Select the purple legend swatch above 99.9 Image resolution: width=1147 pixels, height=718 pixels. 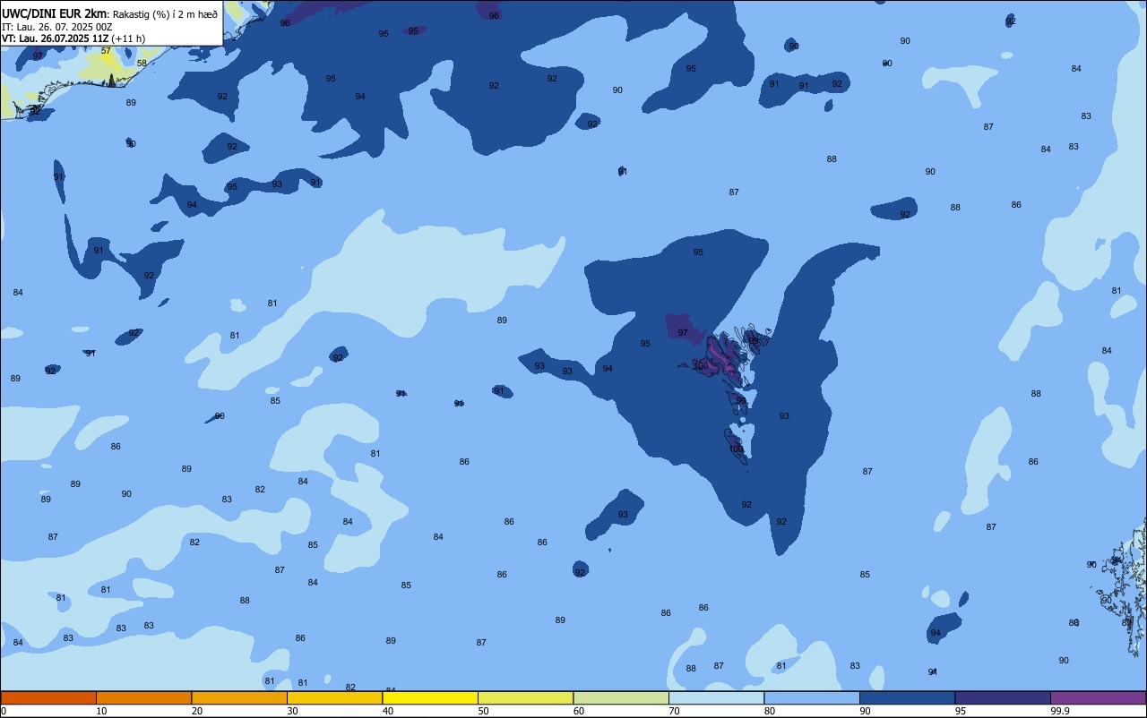(x=1098, y=697)
